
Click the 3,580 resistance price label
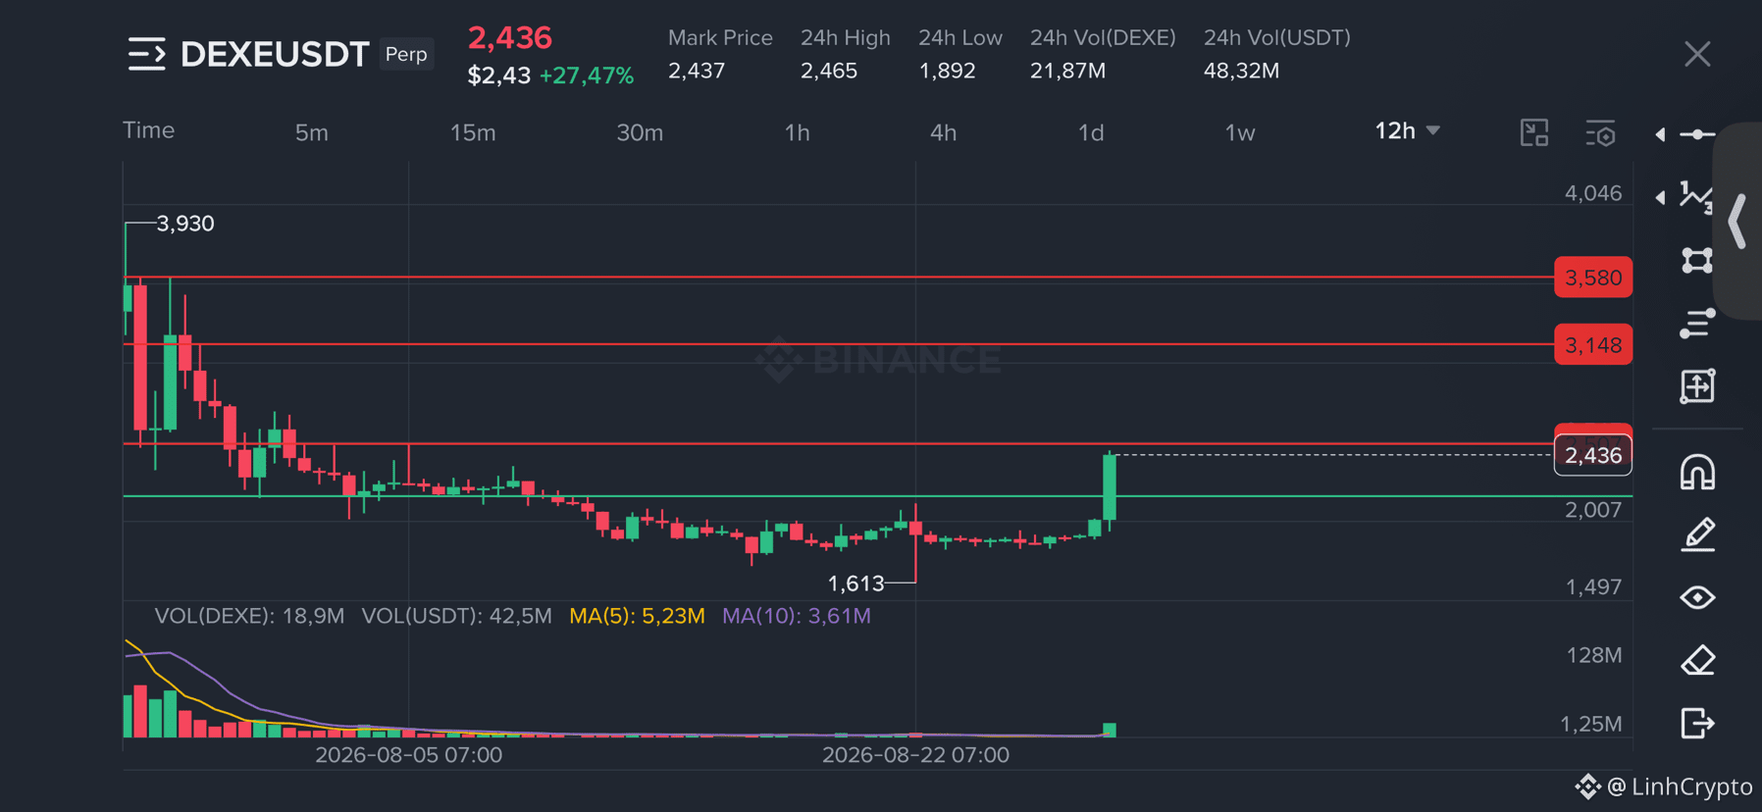1593,278
